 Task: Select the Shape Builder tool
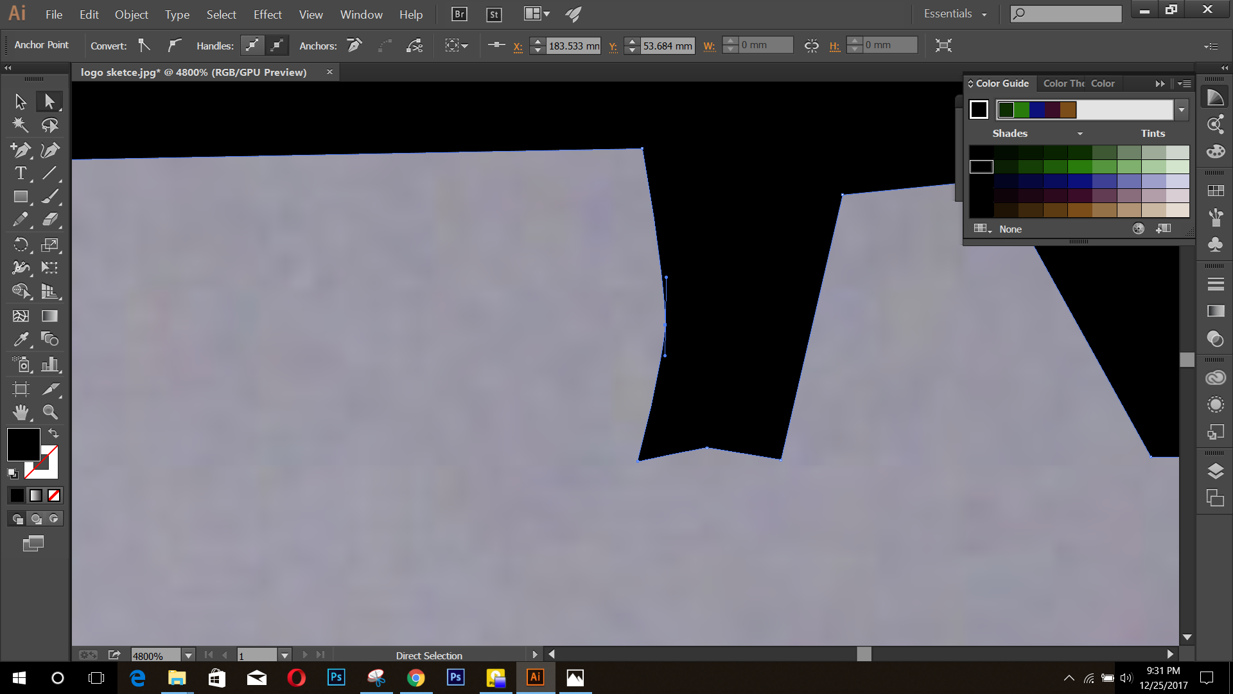21,291
